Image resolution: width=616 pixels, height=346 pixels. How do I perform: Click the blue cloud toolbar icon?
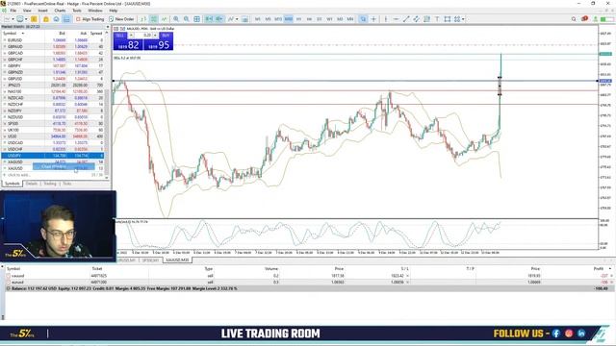point(56,19)
